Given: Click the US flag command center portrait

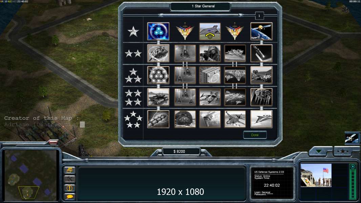Looking at the screenshot, I should point(316,175).
